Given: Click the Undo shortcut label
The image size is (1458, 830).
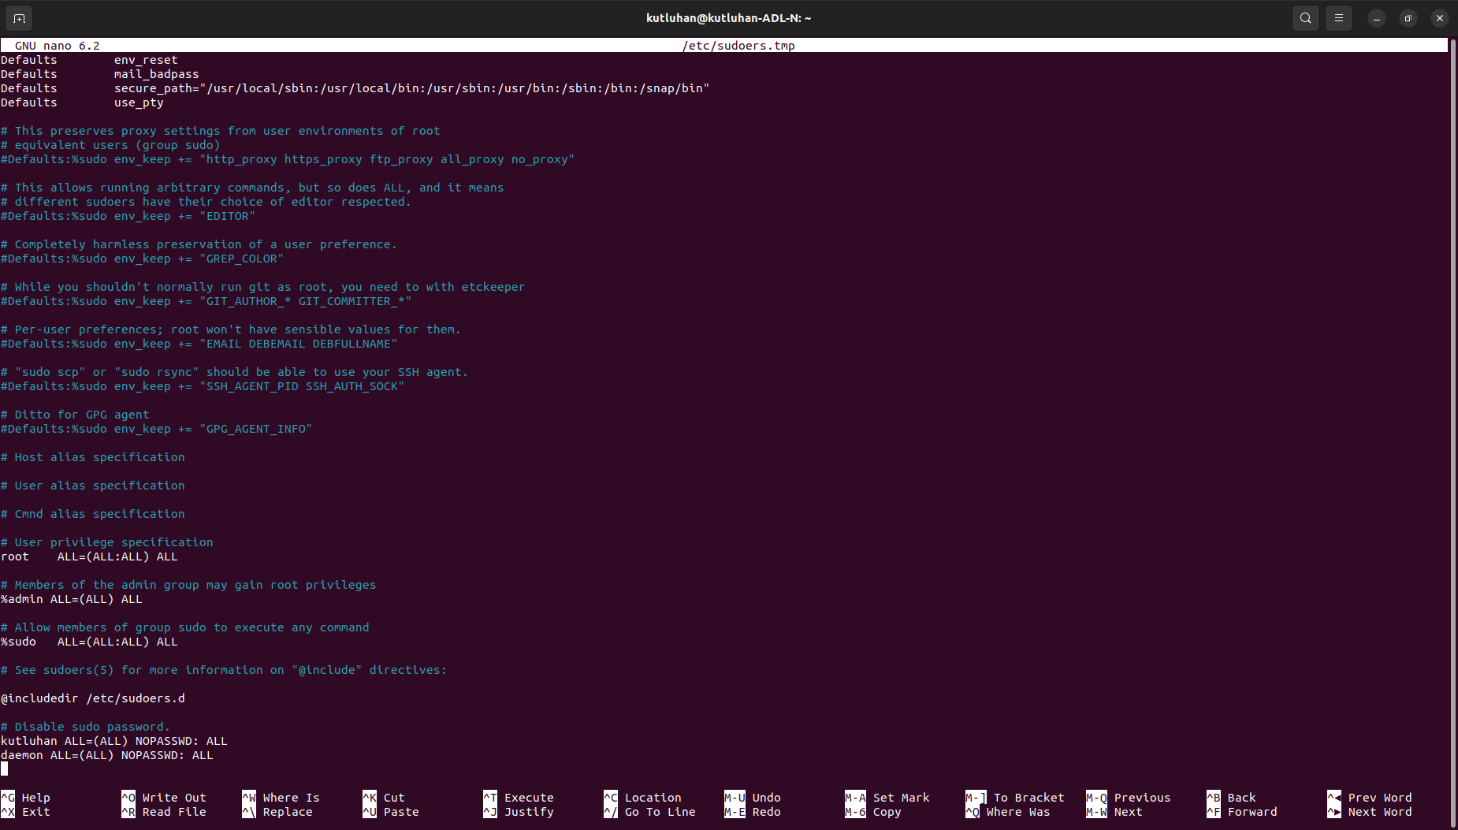Looking at the screenshot, I should [766, 798].
